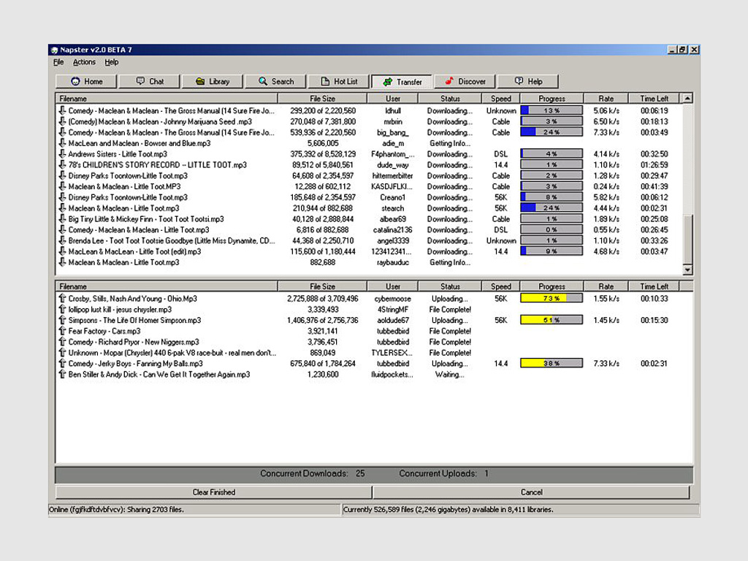Click upload icon for lollipop lust kill - jesus chrysler
This screenshot has height=561, width=748.
[x=62, y=309]
